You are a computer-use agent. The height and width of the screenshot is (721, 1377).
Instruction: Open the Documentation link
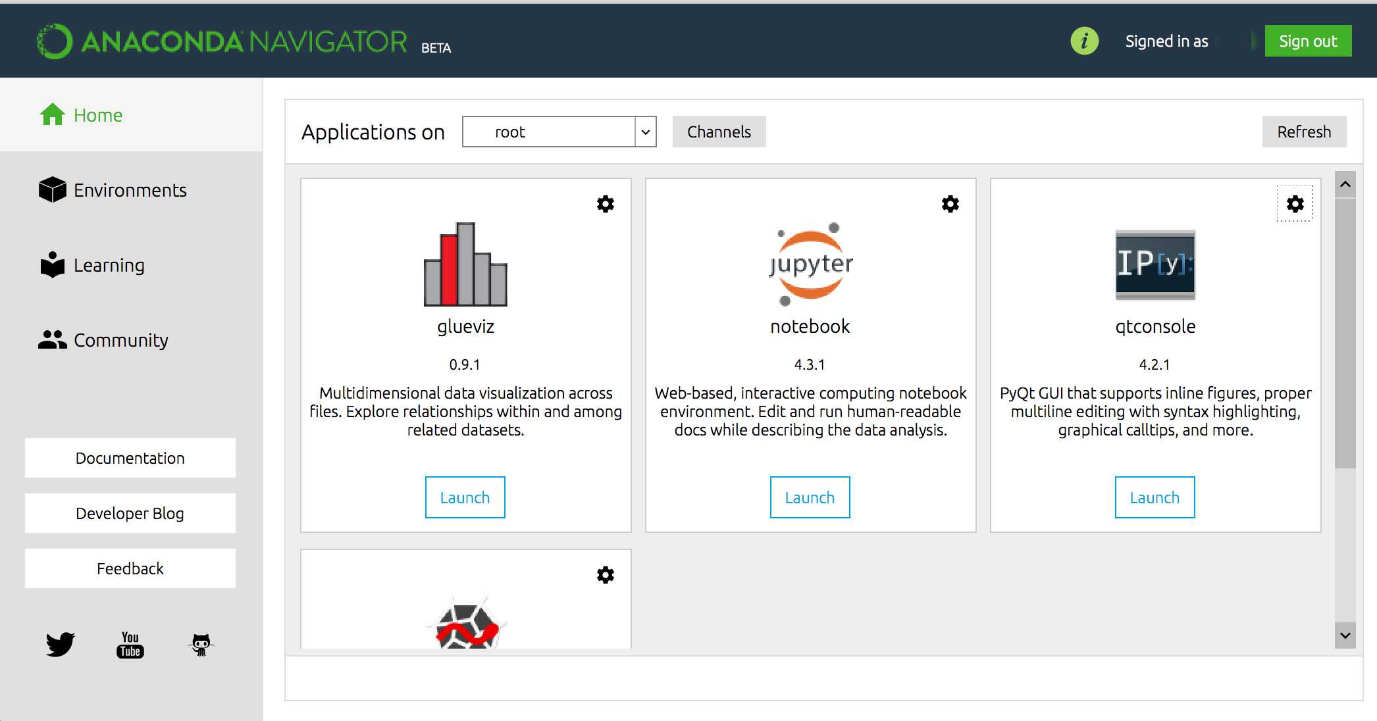click(x=130, y=458)
